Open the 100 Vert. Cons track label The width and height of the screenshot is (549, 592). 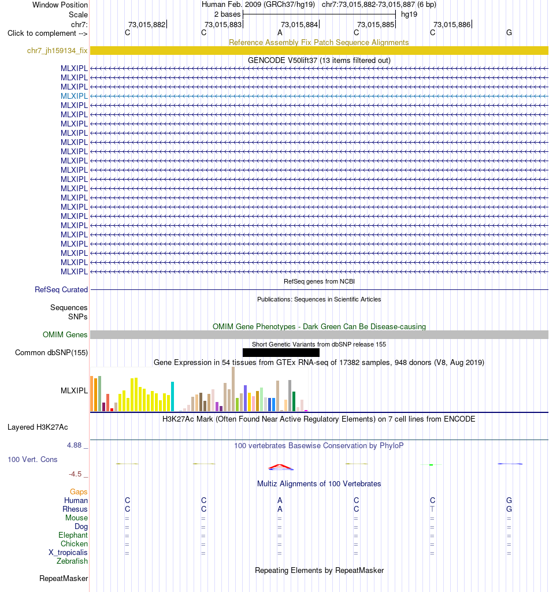click(32, 460)
